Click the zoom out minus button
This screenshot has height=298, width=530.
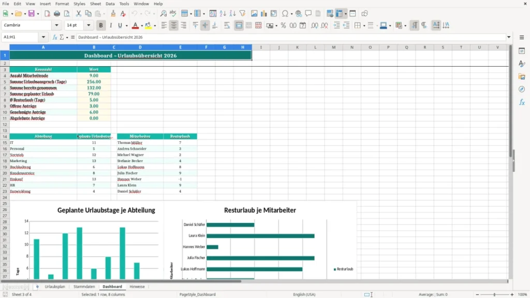pyautogui.click(x=477, y=294)
